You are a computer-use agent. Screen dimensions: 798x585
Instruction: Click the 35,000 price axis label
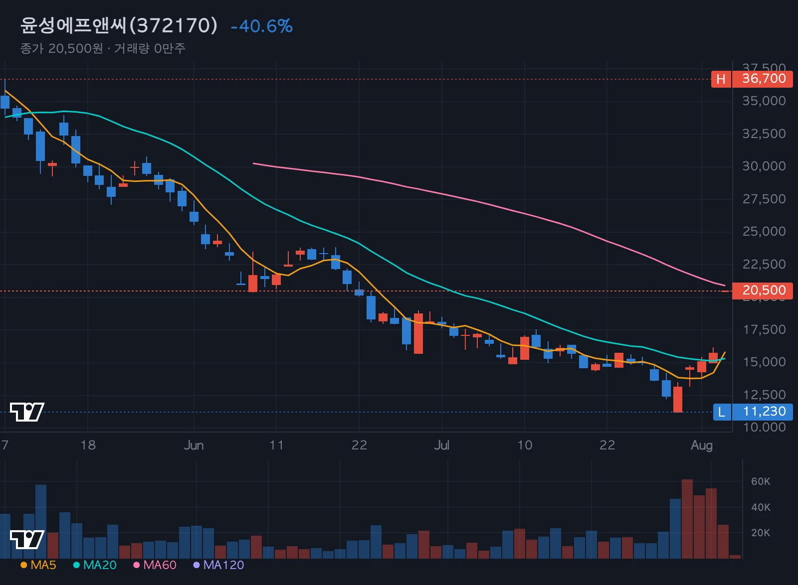(764, 101)
